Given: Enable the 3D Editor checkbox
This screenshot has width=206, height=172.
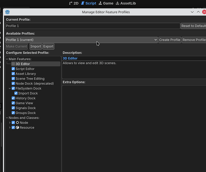Looking at the screenshot, I should pos(13,64).
